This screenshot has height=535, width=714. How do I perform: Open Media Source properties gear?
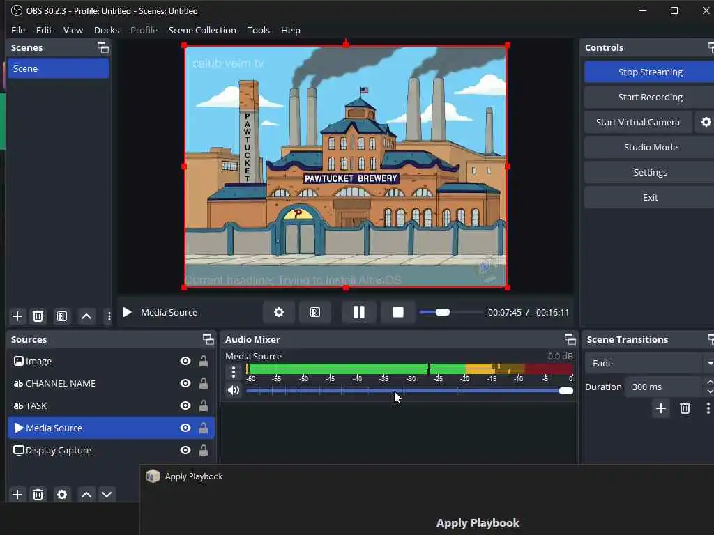(x=279, y=312)
